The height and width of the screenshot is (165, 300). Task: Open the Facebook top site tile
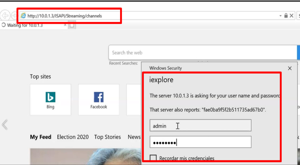pos(99,100)
